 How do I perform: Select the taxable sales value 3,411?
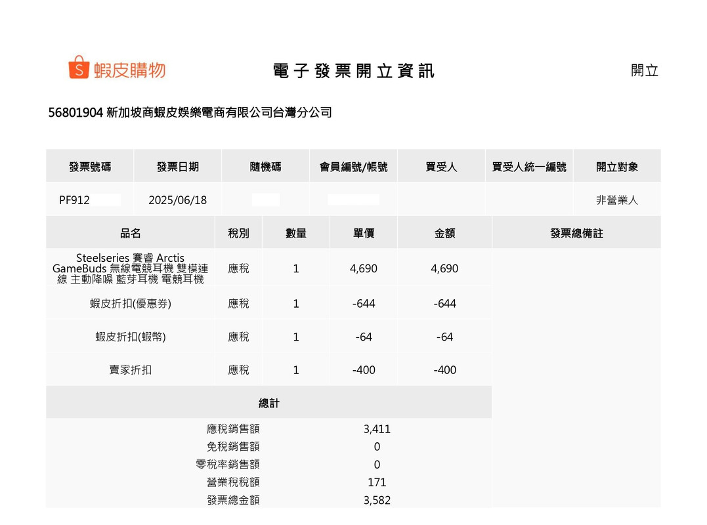coord(377,429)
